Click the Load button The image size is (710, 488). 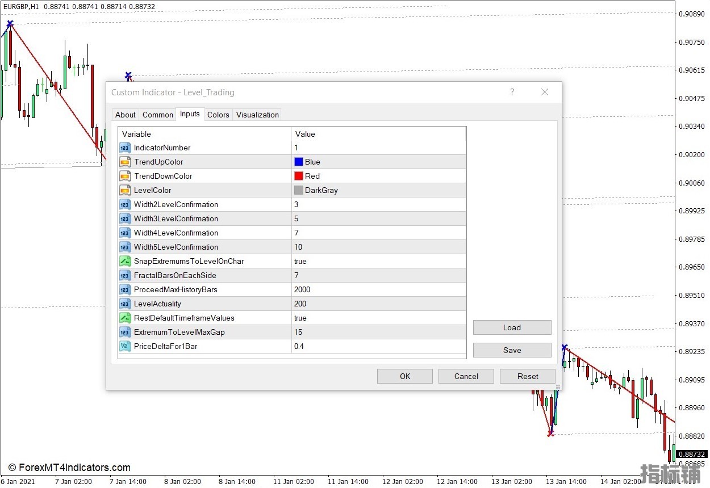[512, 327]
